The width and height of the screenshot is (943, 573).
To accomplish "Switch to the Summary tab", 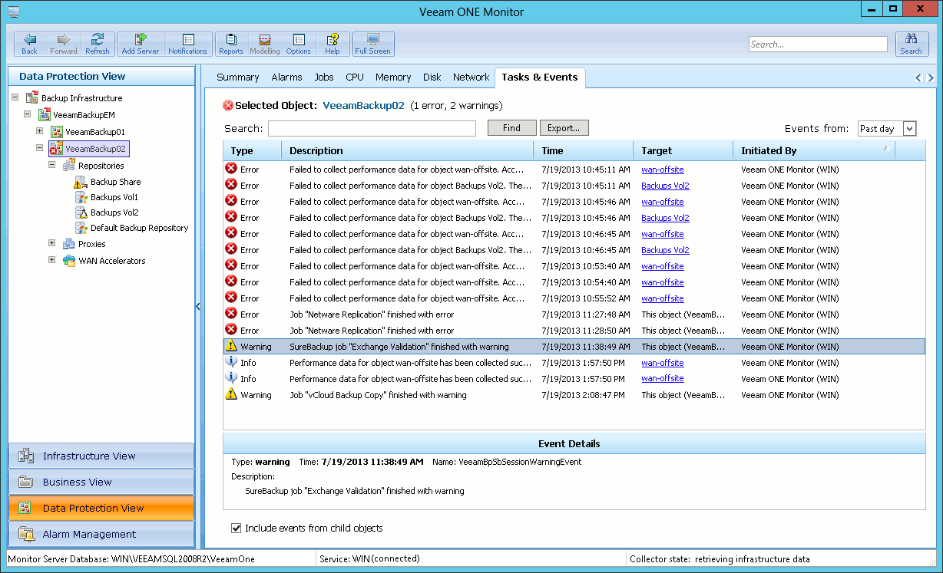I will coord(238,77).
